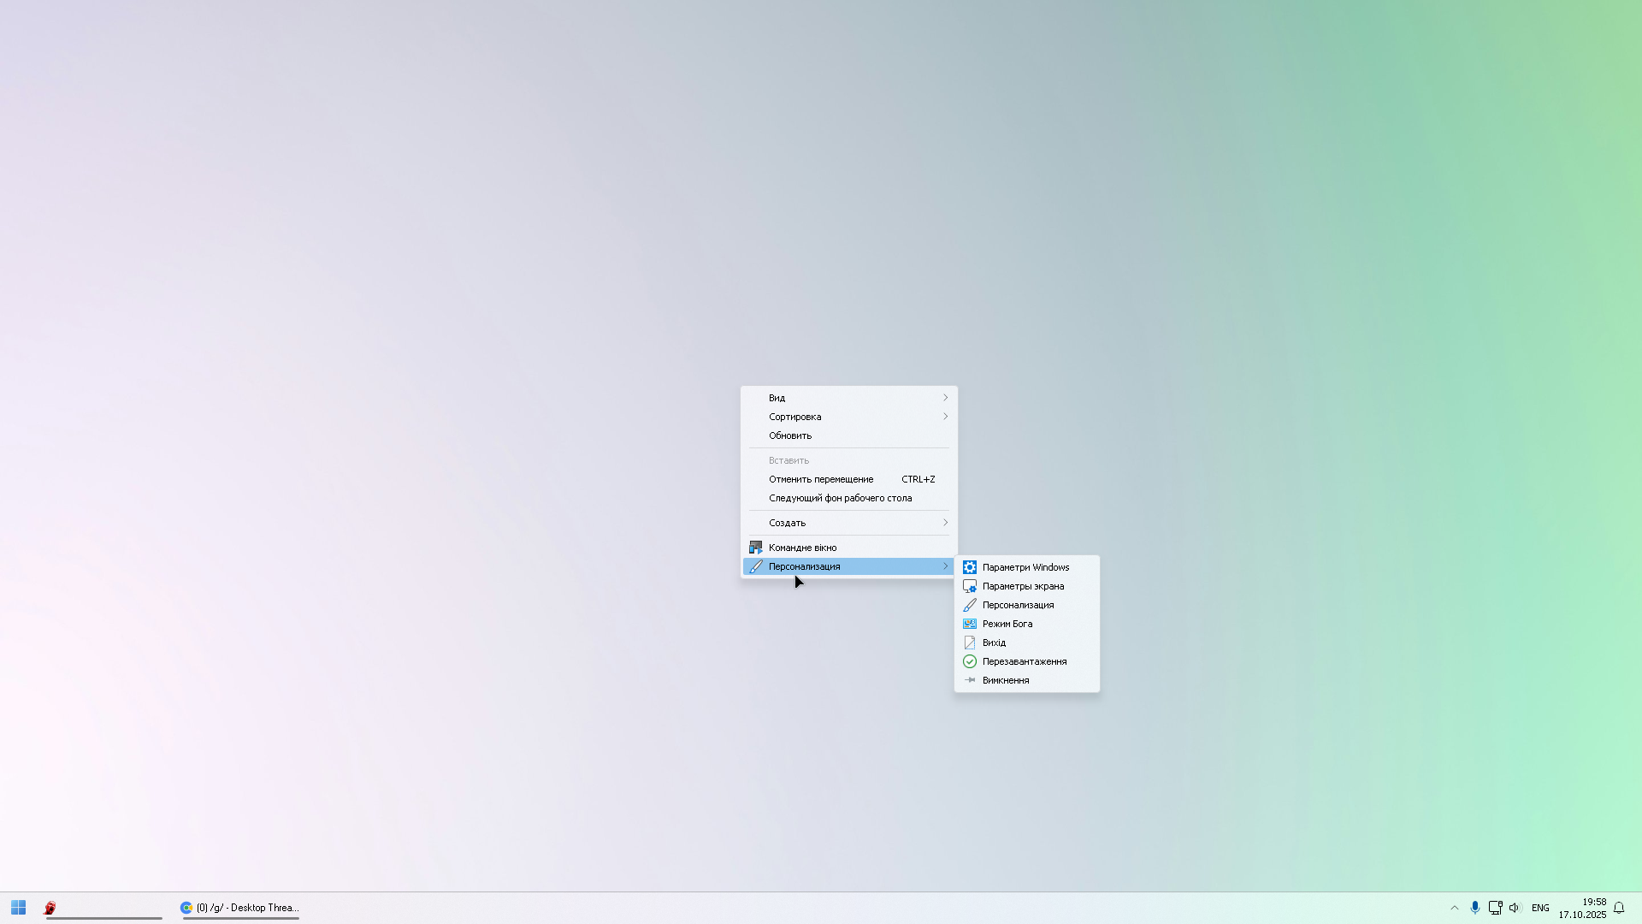Screen dimensions: 1642x924
Task: Click the monitor icon beside Параметры экрана
Action: tap(969, 586)
